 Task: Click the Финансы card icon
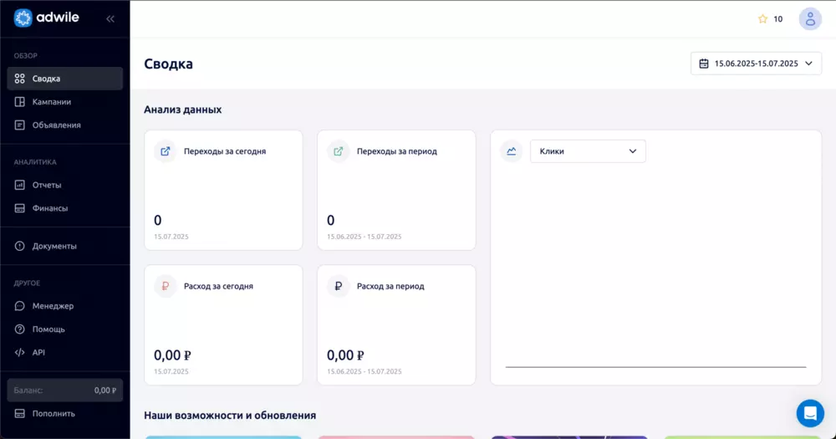[20, 208]
